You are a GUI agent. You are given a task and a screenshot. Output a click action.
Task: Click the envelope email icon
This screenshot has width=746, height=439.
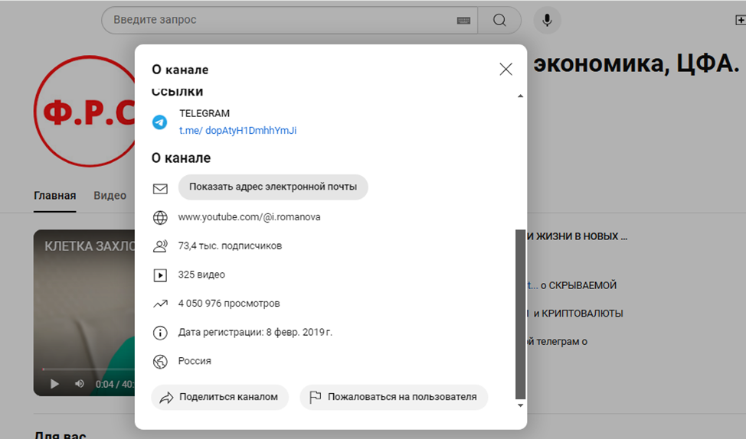(160, 189)
